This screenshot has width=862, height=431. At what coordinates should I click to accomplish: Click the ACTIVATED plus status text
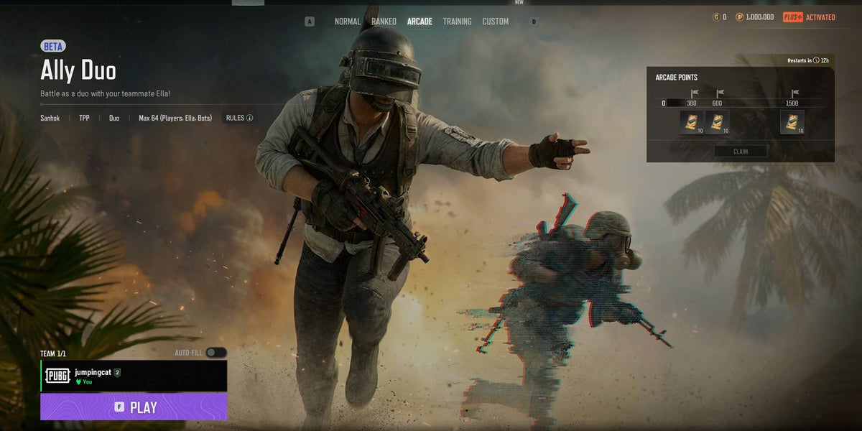[820, 17]
